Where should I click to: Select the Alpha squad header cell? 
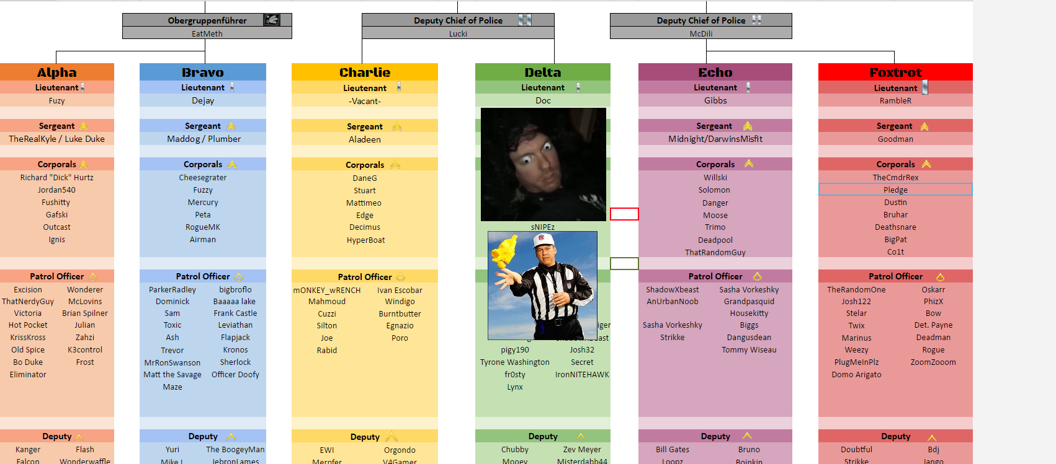click(x=57, y=72)
